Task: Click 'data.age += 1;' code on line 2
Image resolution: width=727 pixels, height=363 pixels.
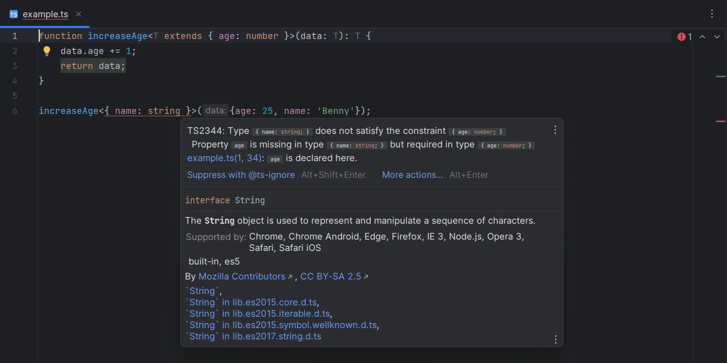Action: click(x=98, y=51)
